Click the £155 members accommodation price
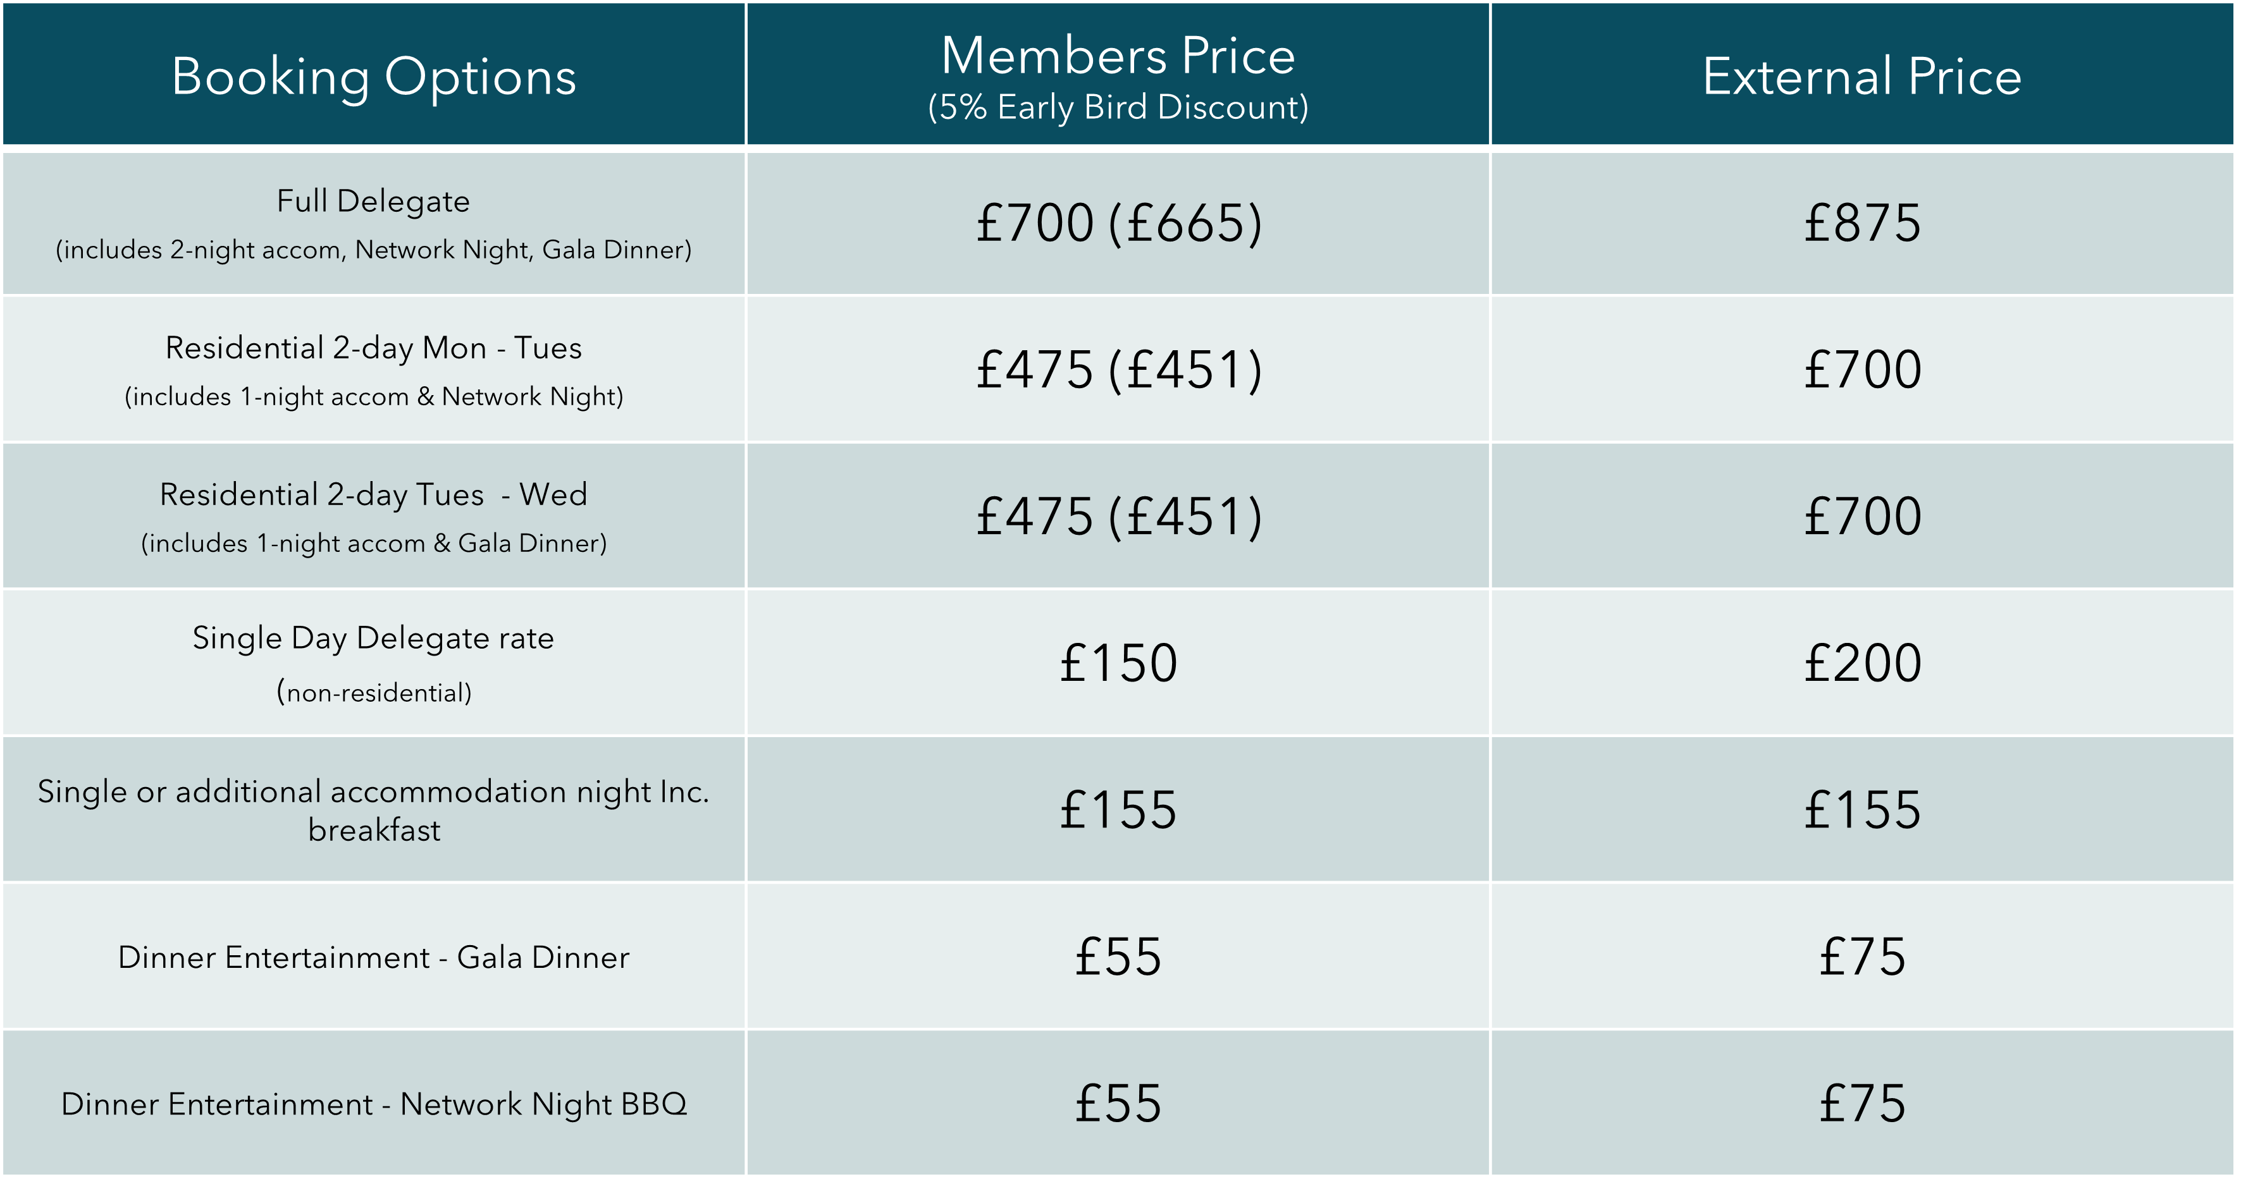This screenshot has width=2241, height=1179. tap(1118, 810)
